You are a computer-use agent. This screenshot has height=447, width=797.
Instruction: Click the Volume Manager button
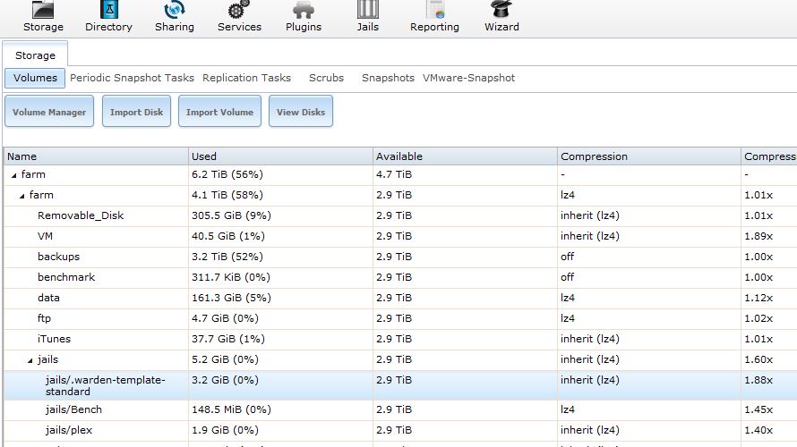pos(49,113)
